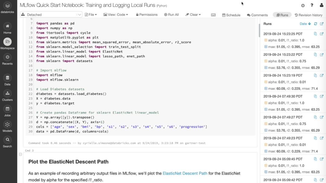Open the File menu

91,14
